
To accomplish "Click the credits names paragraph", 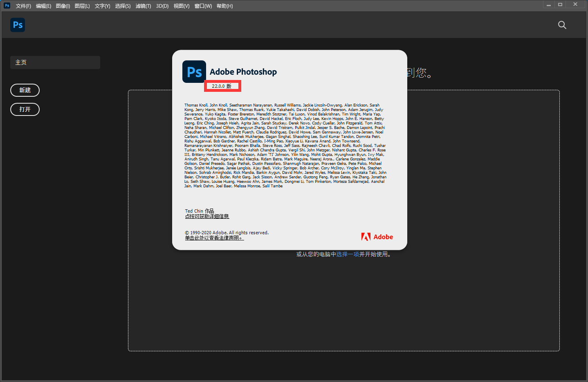I will [285, 146].
